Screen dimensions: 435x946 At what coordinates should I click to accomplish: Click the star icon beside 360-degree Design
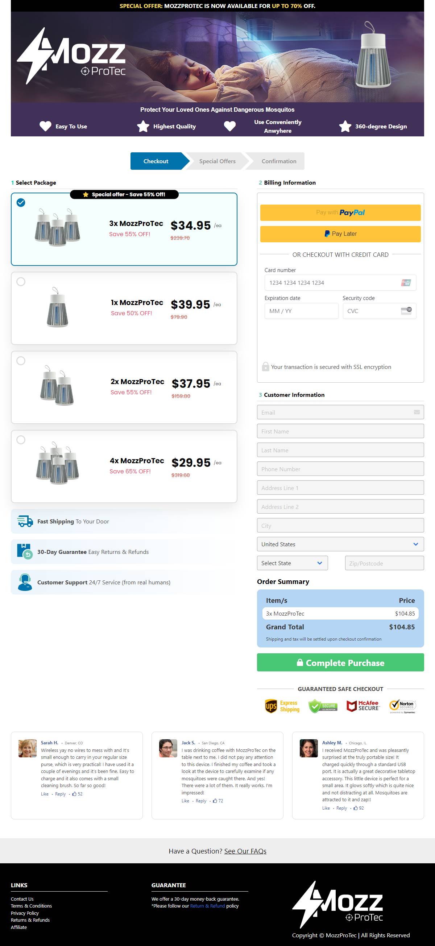click(x=345, y=126)
